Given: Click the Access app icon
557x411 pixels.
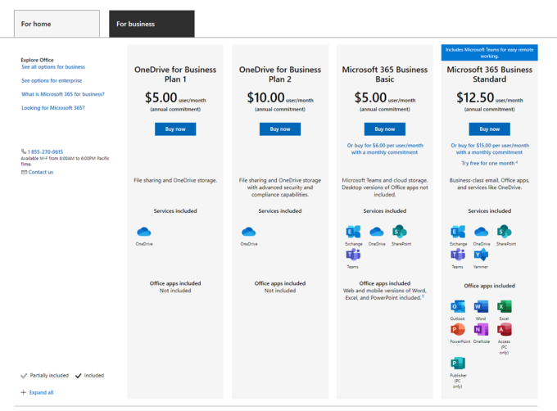Looking at the screenshot, I should pyautogui.click(x=505, y=329).
